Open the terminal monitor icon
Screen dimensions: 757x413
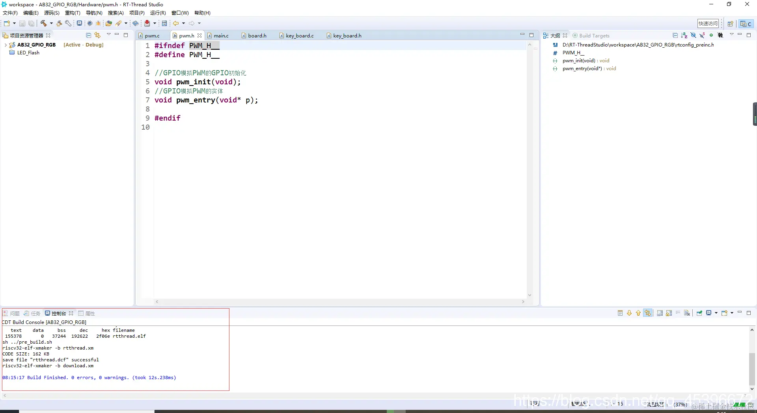pos(79,24)
